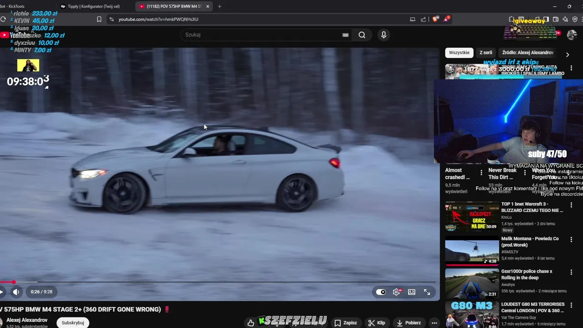Open the Brave wallet toolbar icon

tap(556, 19)
